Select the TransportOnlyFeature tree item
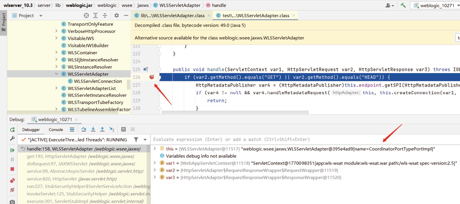 click(x=87, y=24)
